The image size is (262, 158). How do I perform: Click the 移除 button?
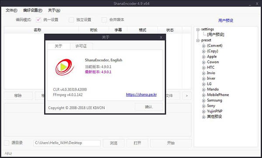[x=18, y=96]
